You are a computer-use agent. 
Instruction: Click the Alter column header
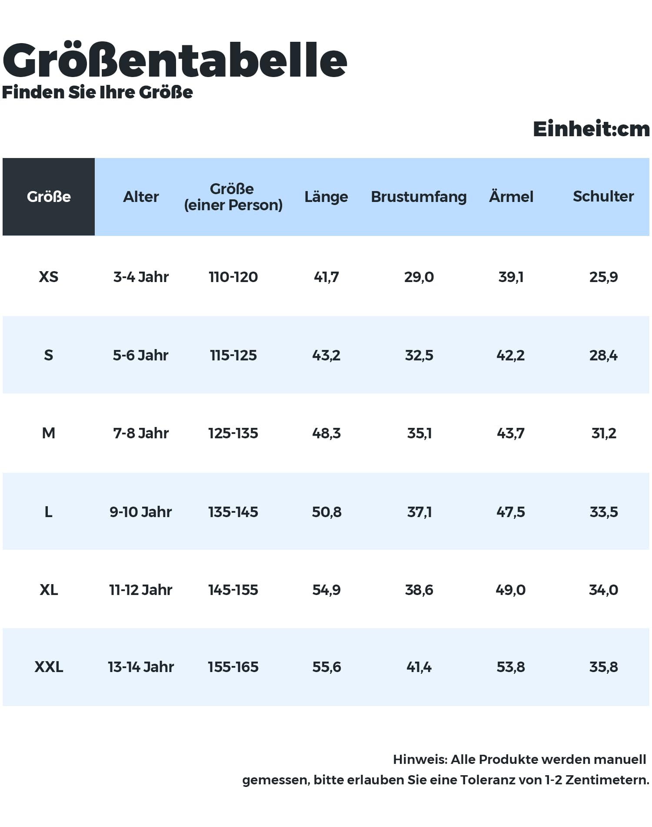pyautogui.click(x=141, y=197)
